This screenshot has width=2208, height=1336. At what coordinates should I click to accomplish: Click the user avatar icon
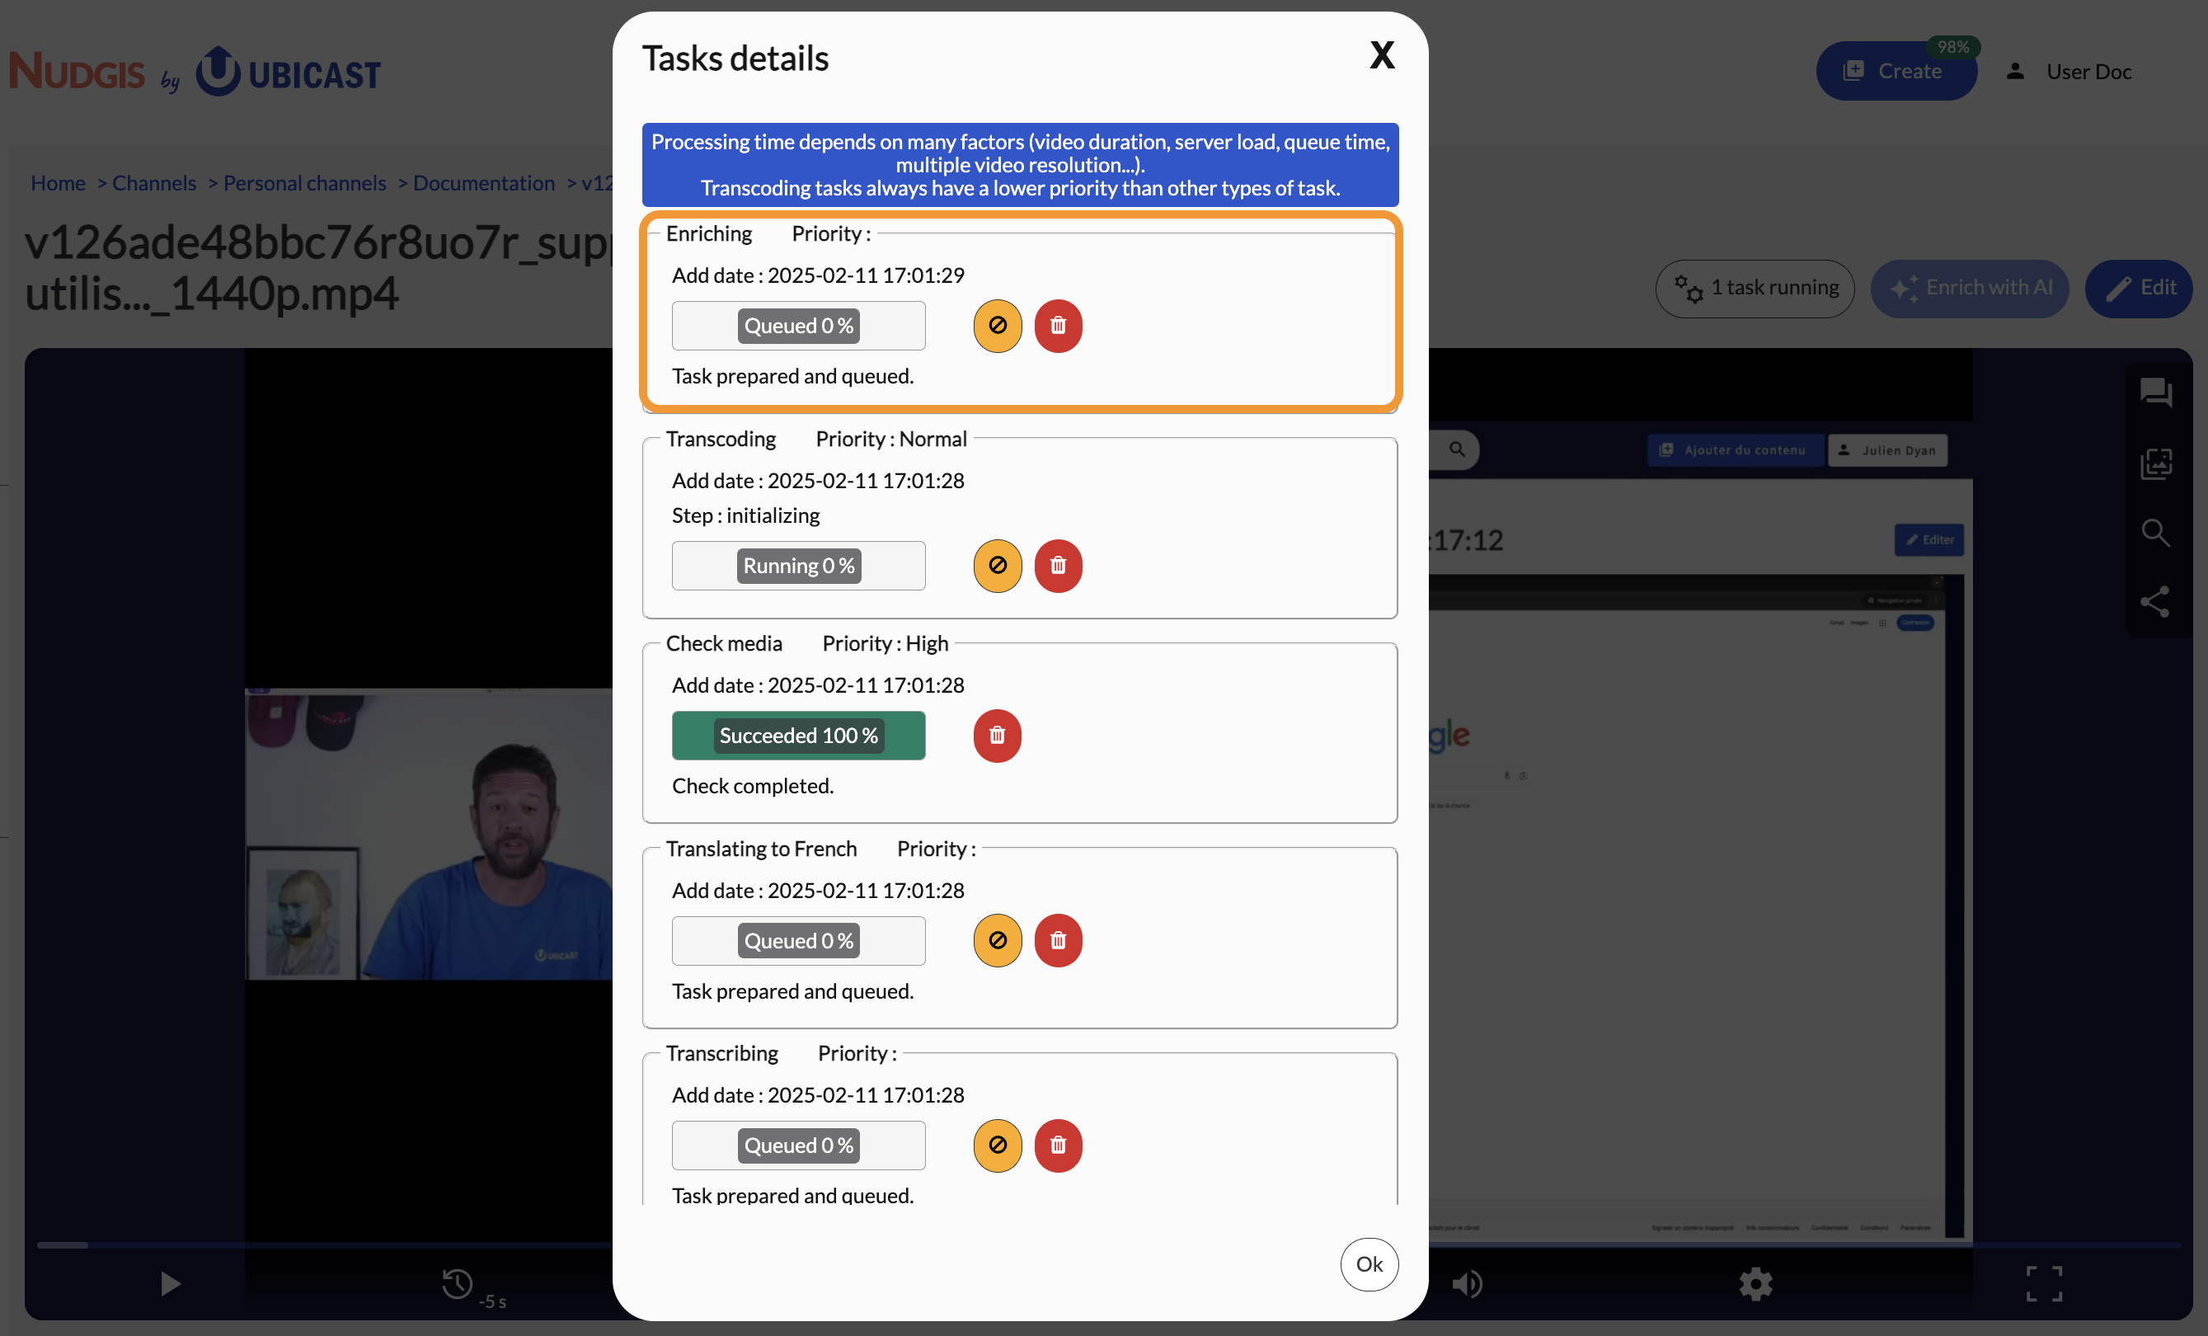pyautogui.click(x=2015, y=72)
